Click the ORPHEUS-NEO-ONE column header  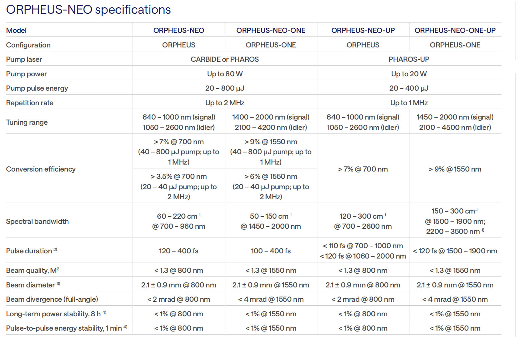click(271, 30)
